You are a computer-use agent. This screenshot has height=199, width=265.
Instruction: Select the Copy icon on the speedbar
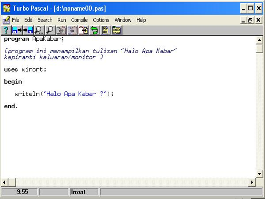[x=72, y=30]
